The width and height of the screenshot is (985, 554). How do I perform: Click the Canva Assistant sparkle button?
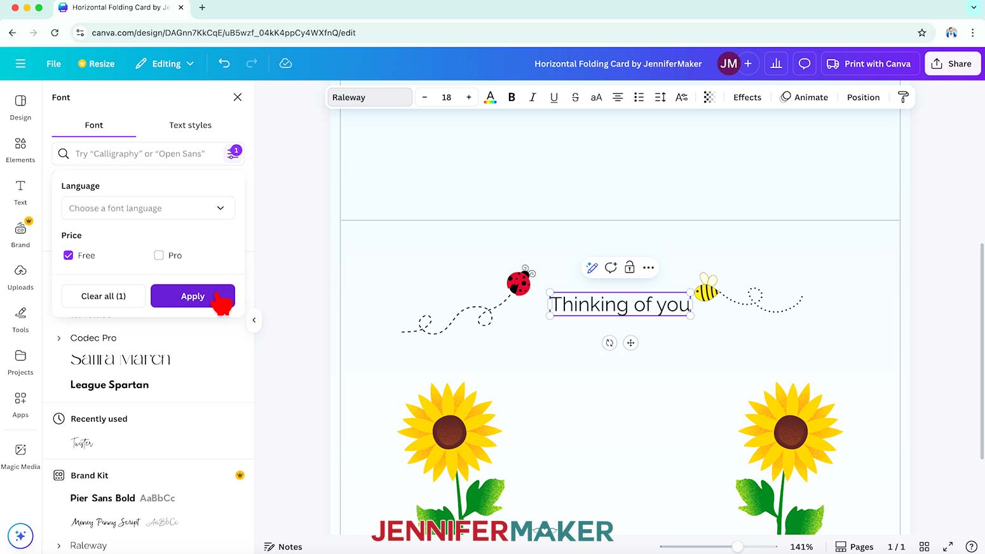(20, 536)
